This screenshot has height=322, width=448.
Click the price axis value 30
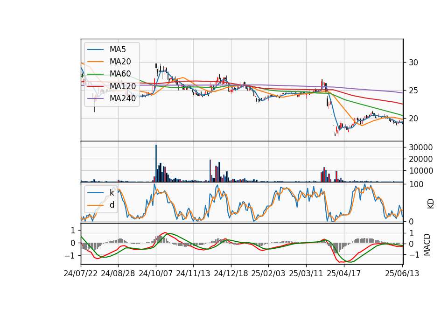(413, 63)
